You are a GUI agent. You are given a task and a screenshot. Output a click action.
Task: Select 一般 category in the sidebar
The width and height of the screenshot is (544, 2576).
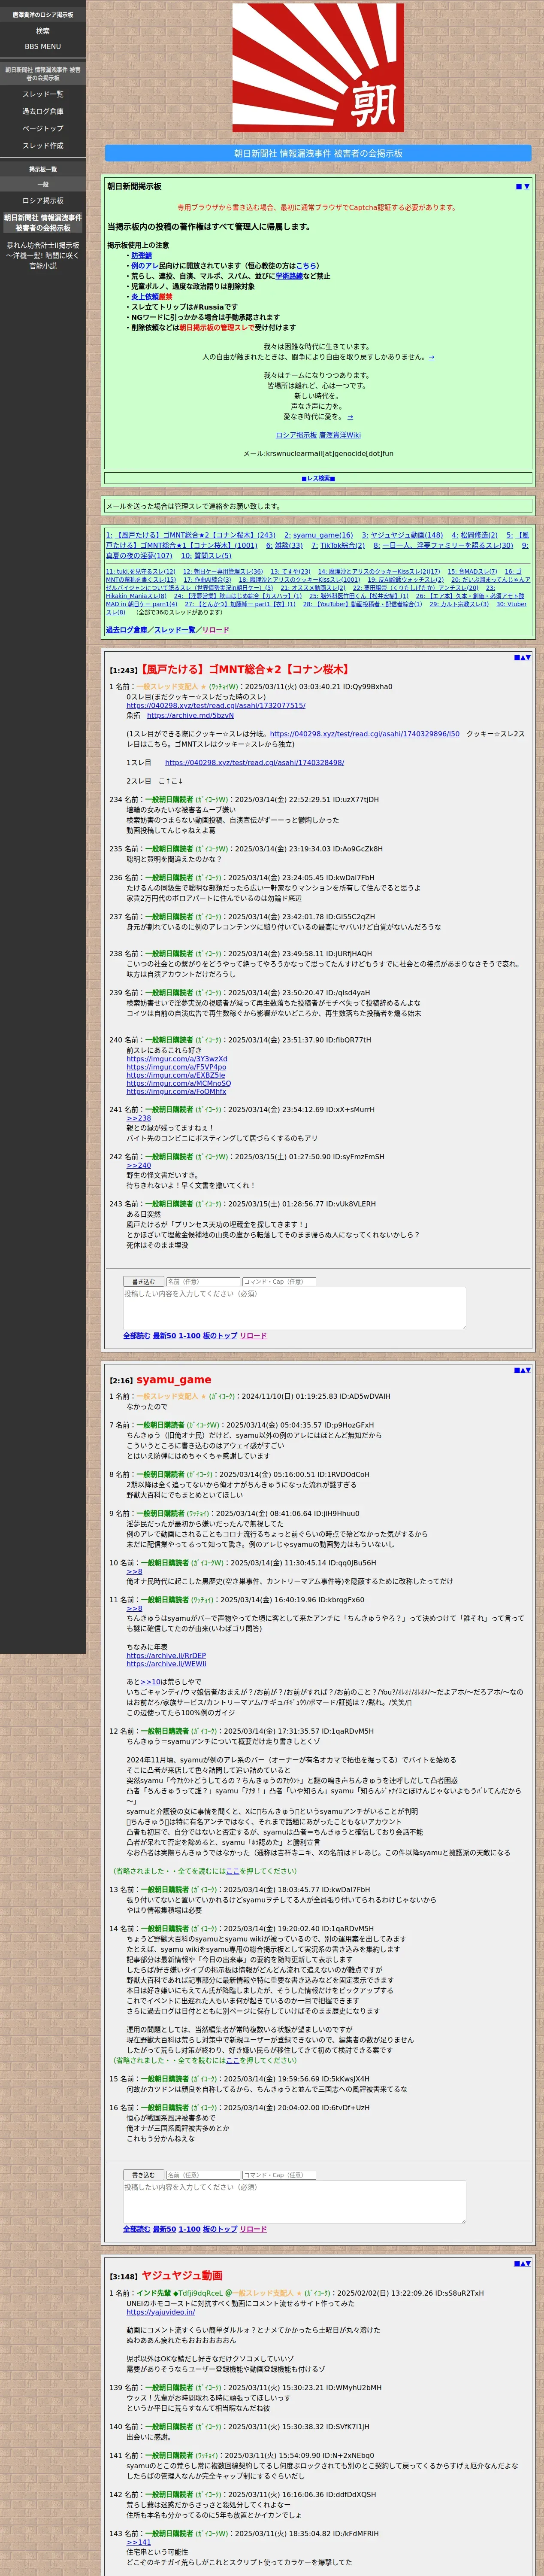43,184
